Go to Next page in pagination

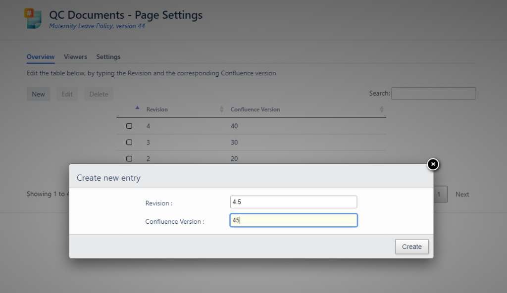462,195
